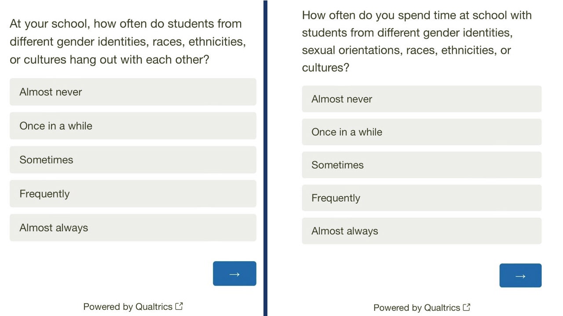
Task: Open the 'Powered by Qualtrics' link on the right
Action: [x=417, y=307]
